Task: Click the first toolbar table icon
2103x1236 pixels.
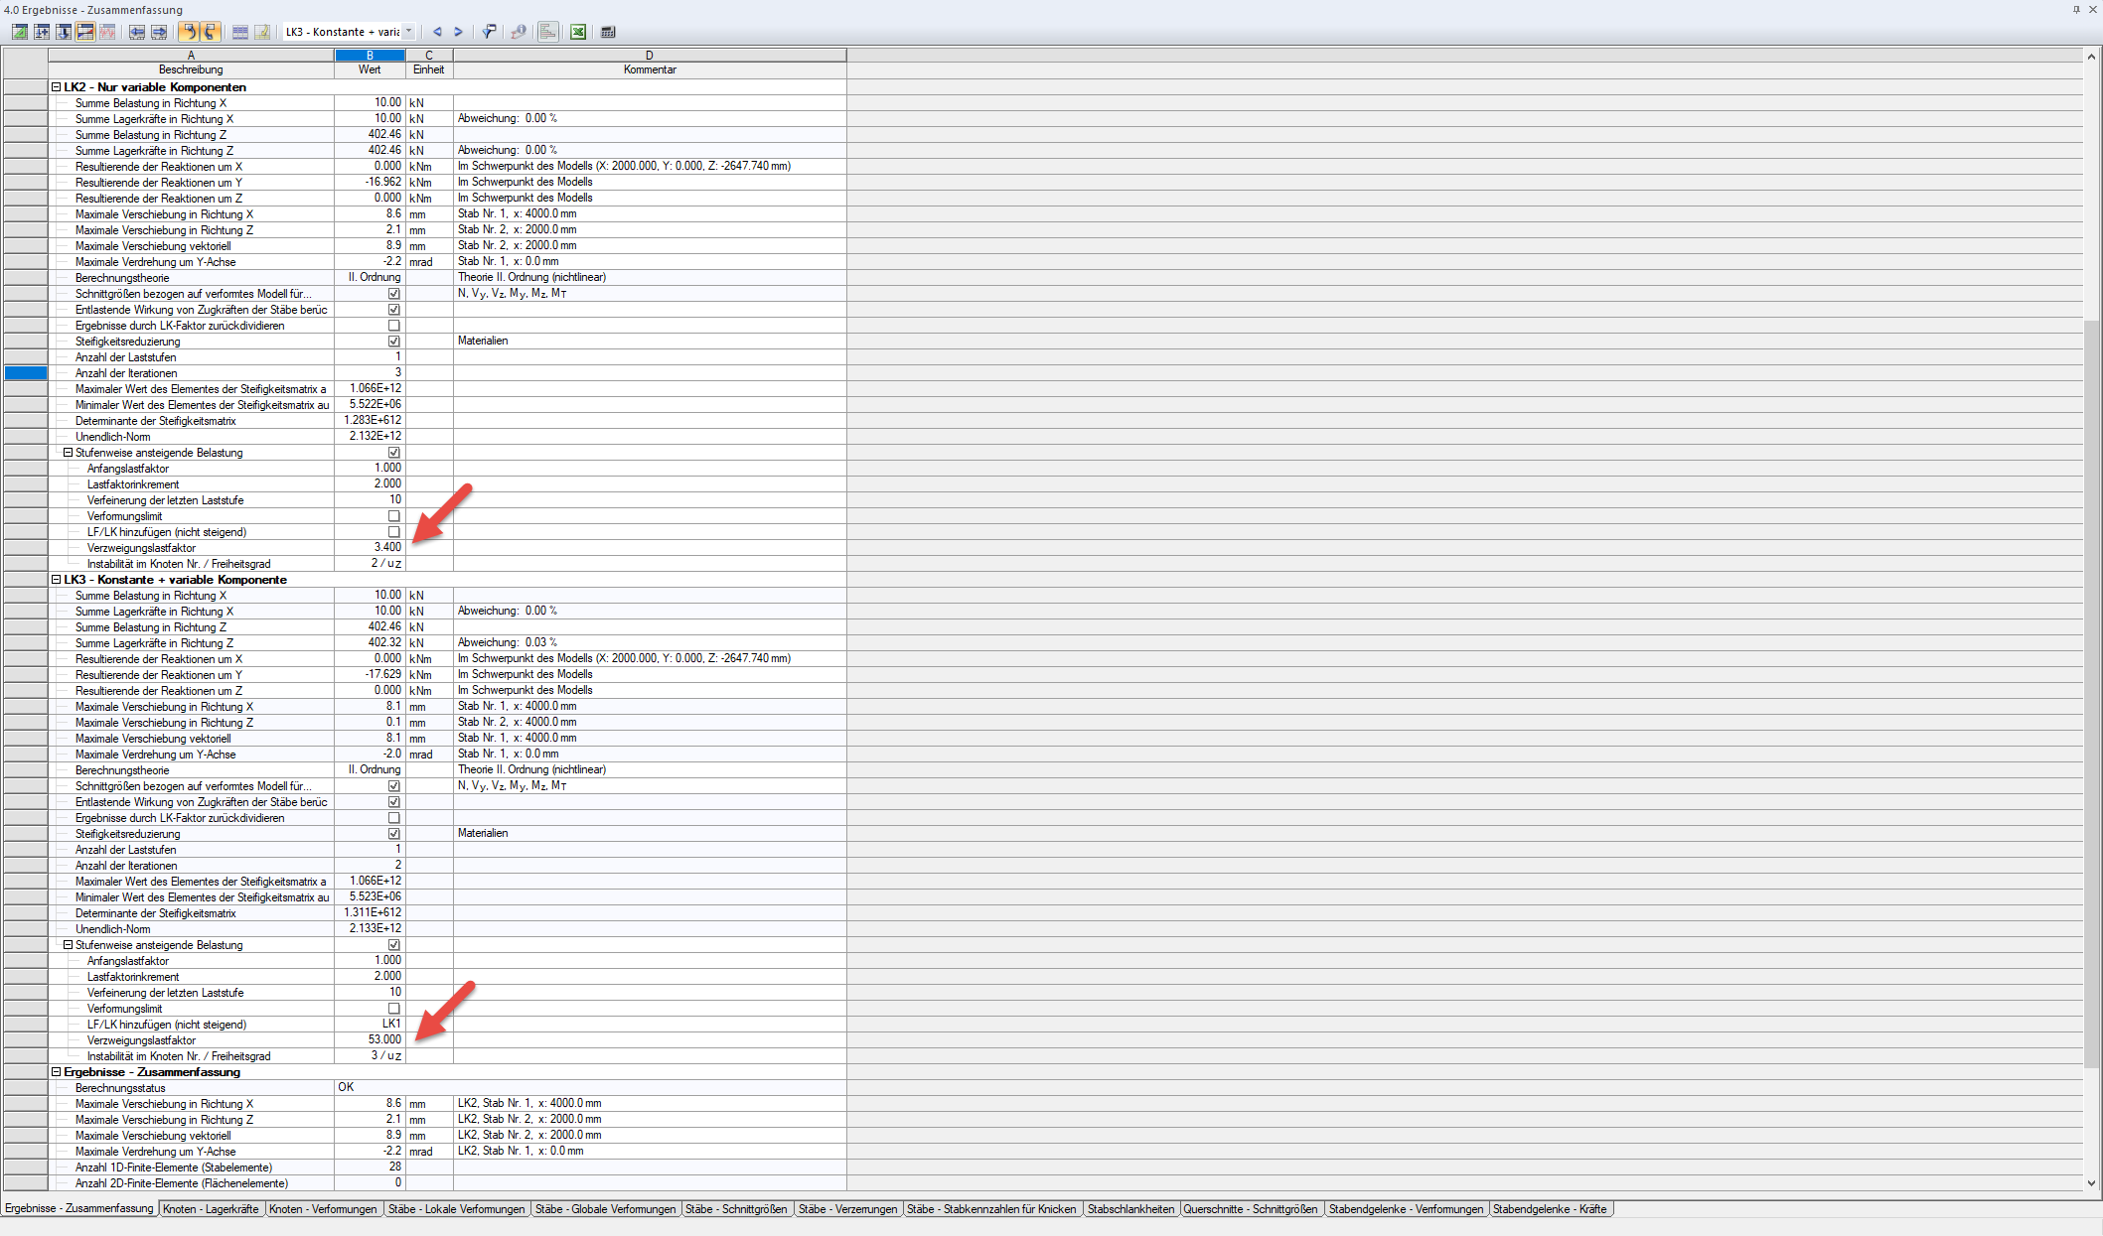Action: pos(20,32)
